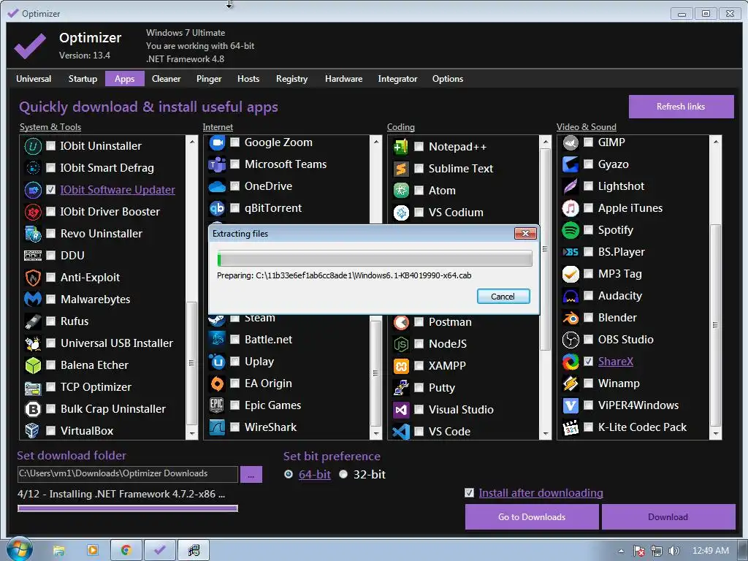The image size is (748, 561).
Task: Show hidden icons in system tray
Action: pos(621,551)
